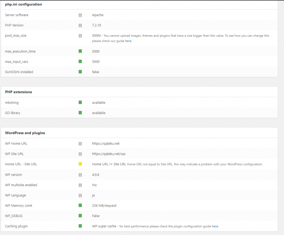Click the '256 MB/request' memory limit value
The height and width of the screenshot is (235, 284).
(x=104, y=206)
